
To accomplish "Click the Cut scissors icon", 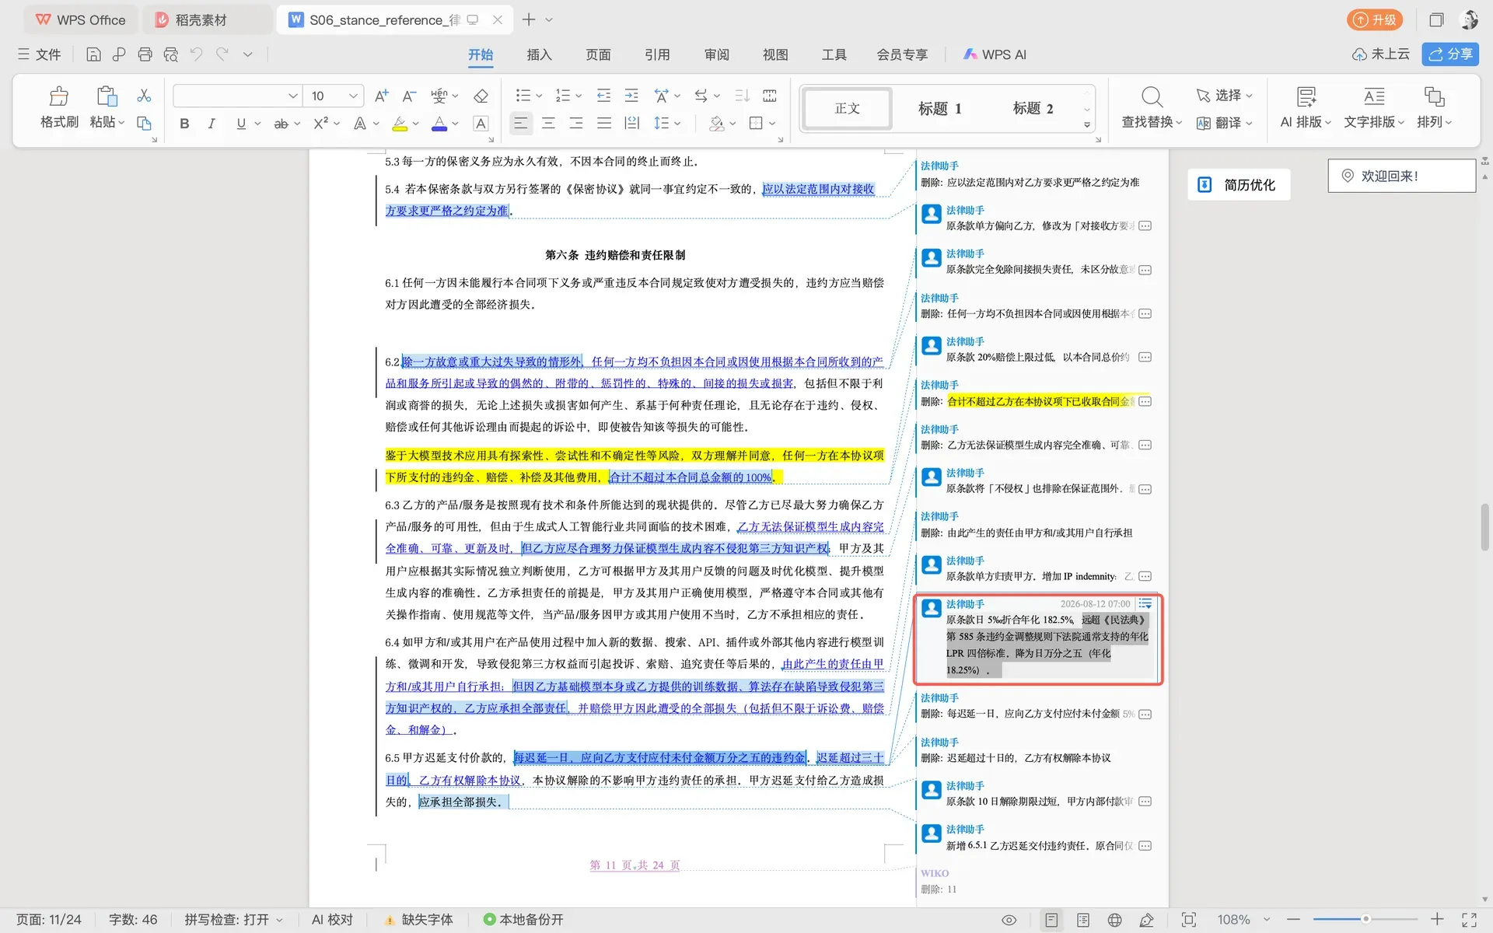I will click(144, 96).
